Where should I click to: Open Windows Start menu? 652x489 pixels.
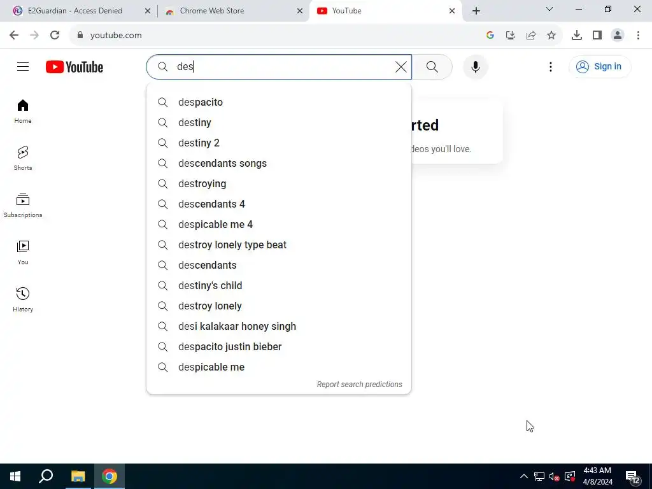[x=15, y=476]
